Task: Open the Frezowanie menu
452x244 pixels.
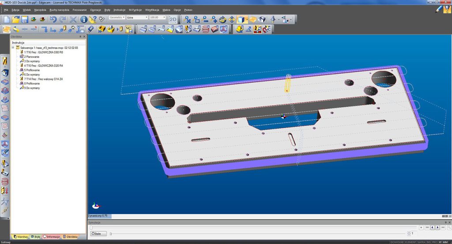Action: (79, 10)
